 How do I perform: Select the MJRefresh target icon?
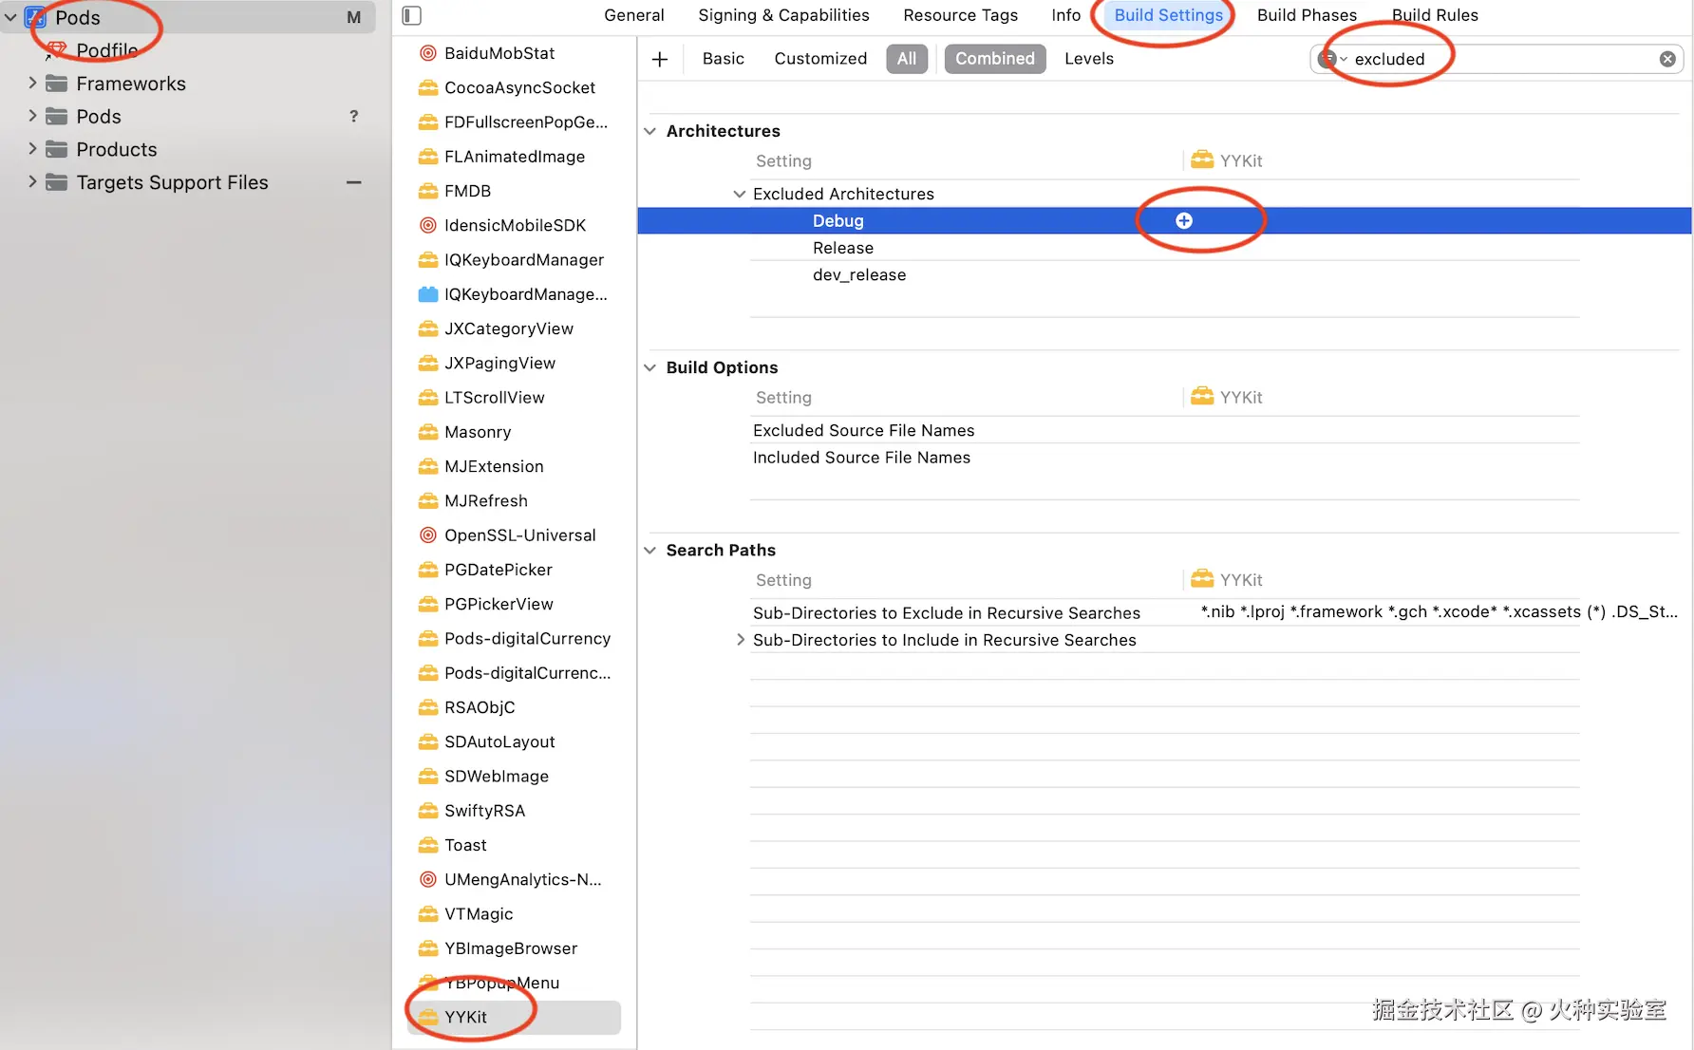pos(428,500)
